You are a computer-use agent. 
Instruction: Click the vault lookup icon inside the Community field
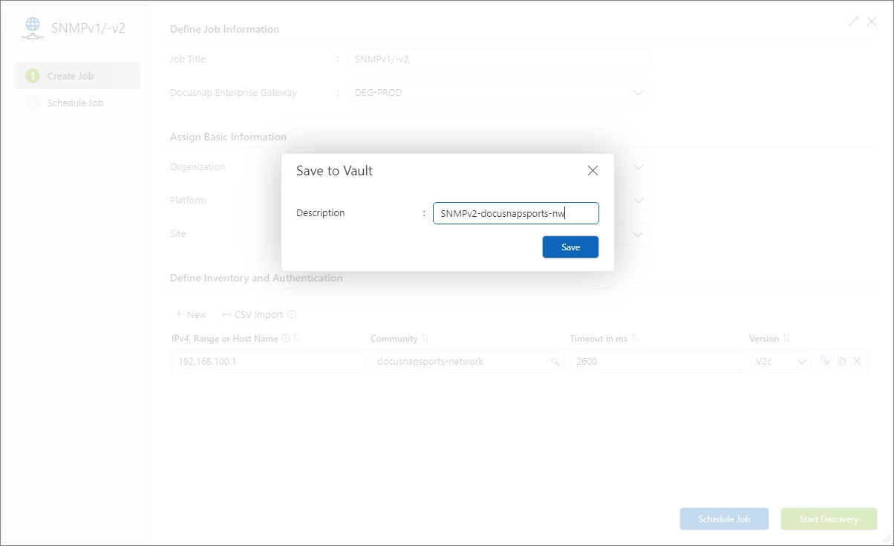[x=555, y=361]
